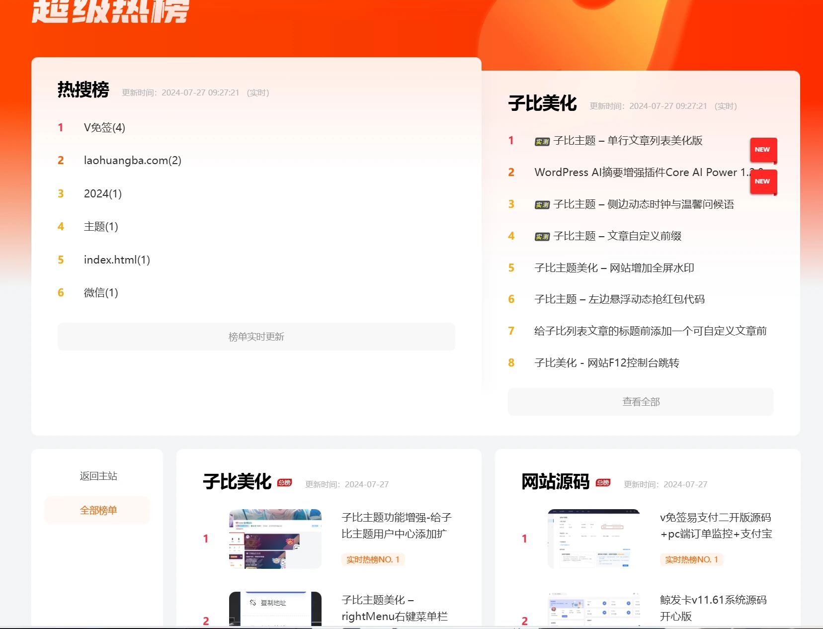Click the 实测 badge on 文章自定义前缀 item
The height and width of the screenshot is (629, 823).
[542, 236]
